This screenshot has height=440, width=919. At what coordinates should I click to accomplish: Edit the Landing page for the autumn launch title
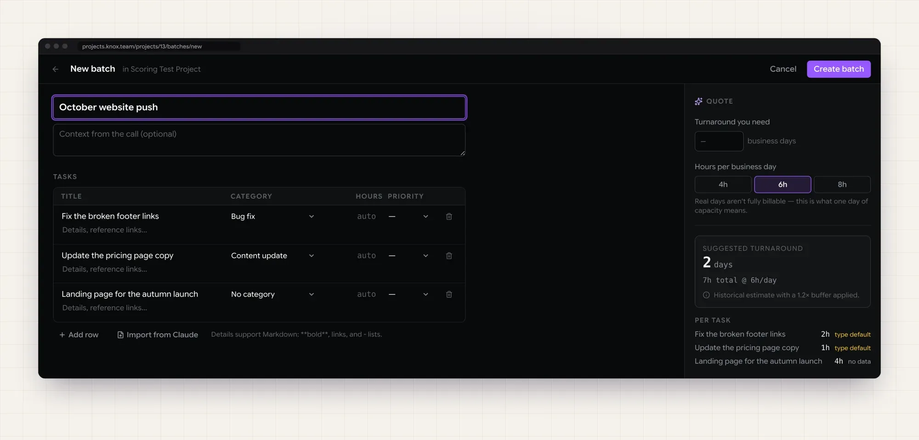point(130,294)
